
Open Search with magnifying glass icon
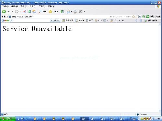[x=40, y=11]
